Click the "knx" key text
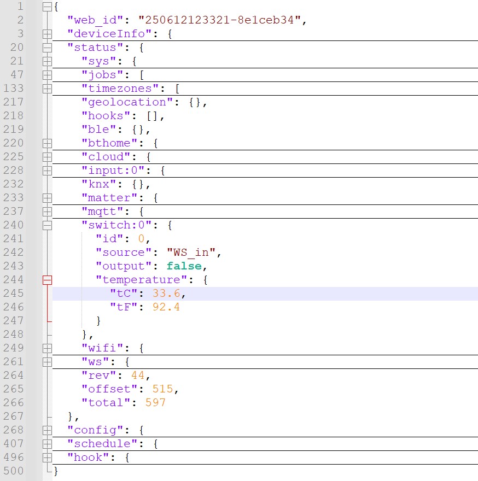The image size is (478, 481). [x=98, y=184]
